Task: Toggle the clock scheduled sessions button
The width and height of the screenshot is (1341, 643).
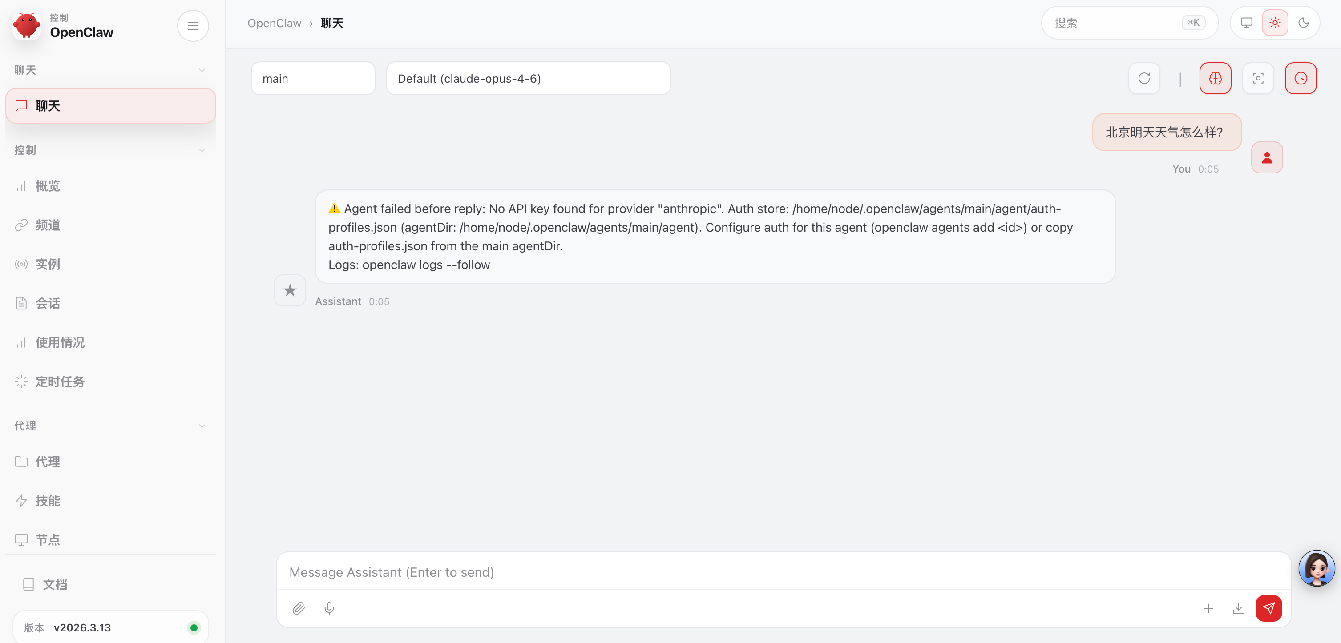Action: coord(1301,79)
